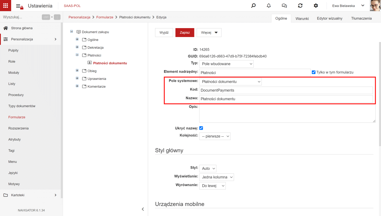
Task: Switch to the Edytor wizualny tab
Action: click(330, 18)
